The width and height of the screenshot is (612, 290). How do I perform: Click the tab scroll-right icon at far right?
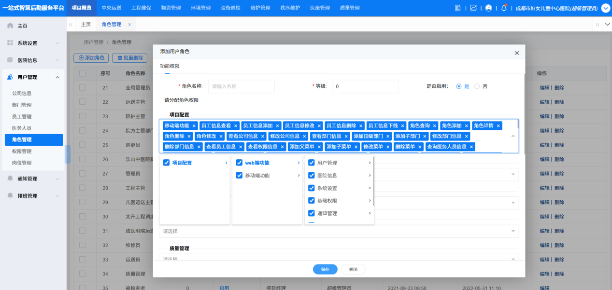(x=597, y=25)
